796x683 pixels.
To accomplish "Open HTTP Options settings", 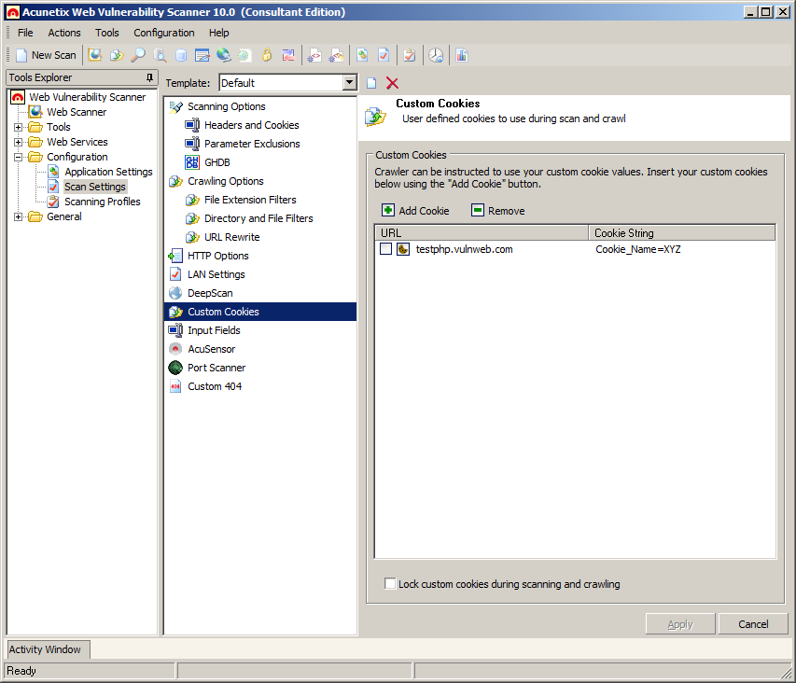I will click(x=218, y=257).
